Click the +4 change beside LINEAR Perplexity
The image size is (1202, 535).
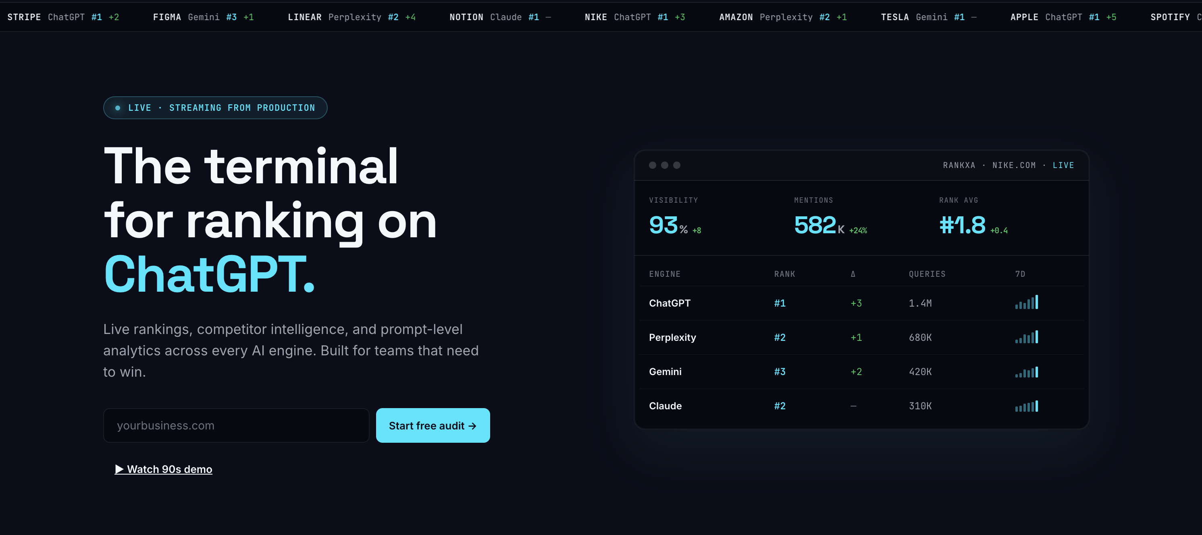(410, 17)
